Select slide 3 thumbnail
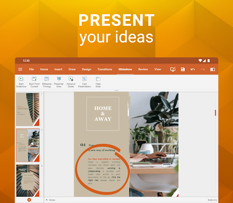Screen dimensions: 233x203 tap(28, 181)
